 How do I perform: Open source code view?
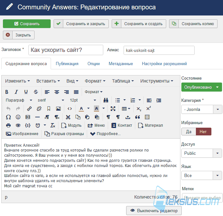pyautogui.click(x=70, y=109)
